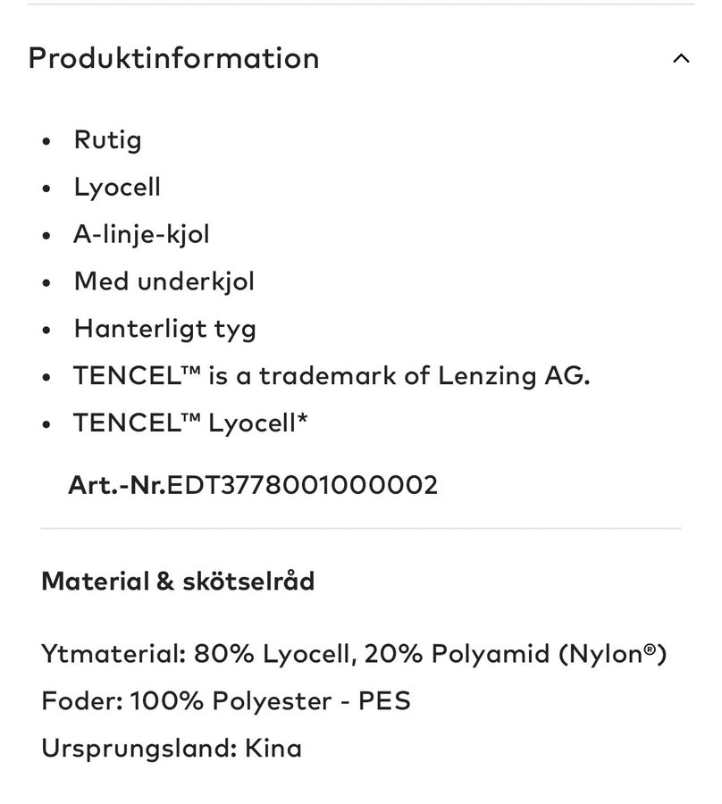This screenshot has height=804, width=722.
Task: Click the Ursprungsland: Kina line
Action: click(x=172, y=748)
